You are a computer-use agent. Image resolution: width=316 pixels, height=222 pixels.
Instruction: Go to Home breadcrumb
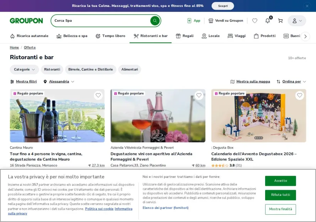click(14, 47)
